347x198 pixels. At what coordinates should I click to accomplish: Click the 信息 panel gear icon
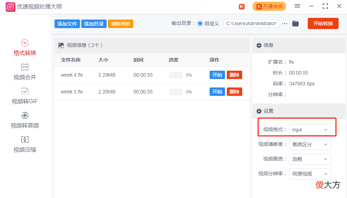(259, 45)
